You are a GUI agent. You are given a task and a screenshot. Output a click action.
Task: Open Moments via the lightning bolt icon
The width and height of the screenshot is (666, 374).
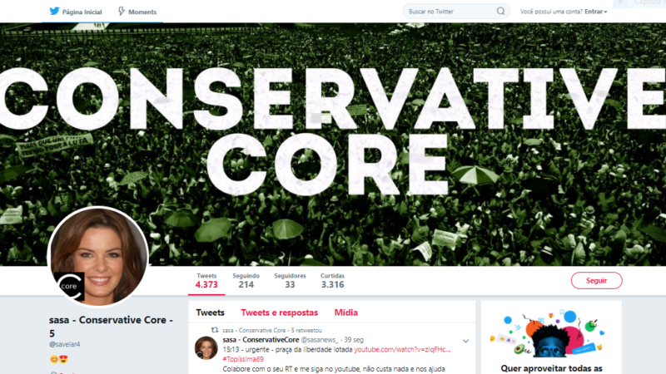point(122,11)
